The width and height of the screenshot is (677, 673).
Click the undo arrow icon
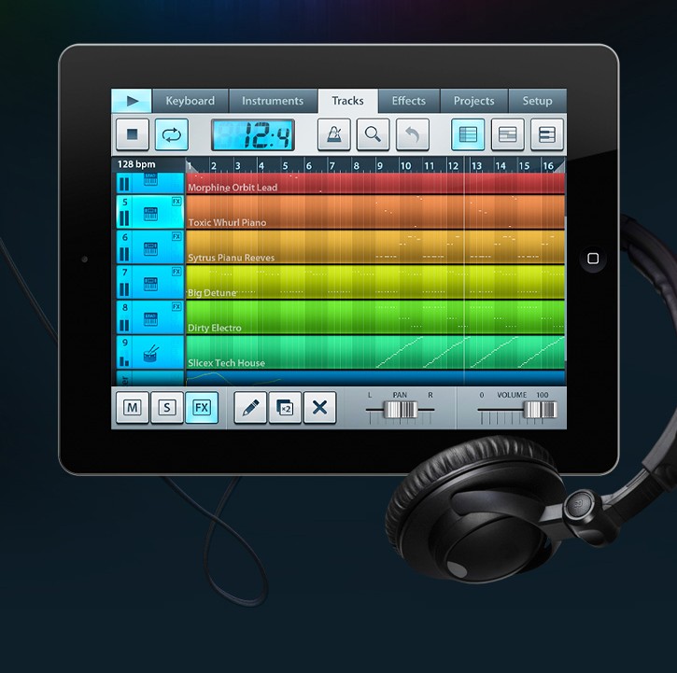[x=413, y=134]
